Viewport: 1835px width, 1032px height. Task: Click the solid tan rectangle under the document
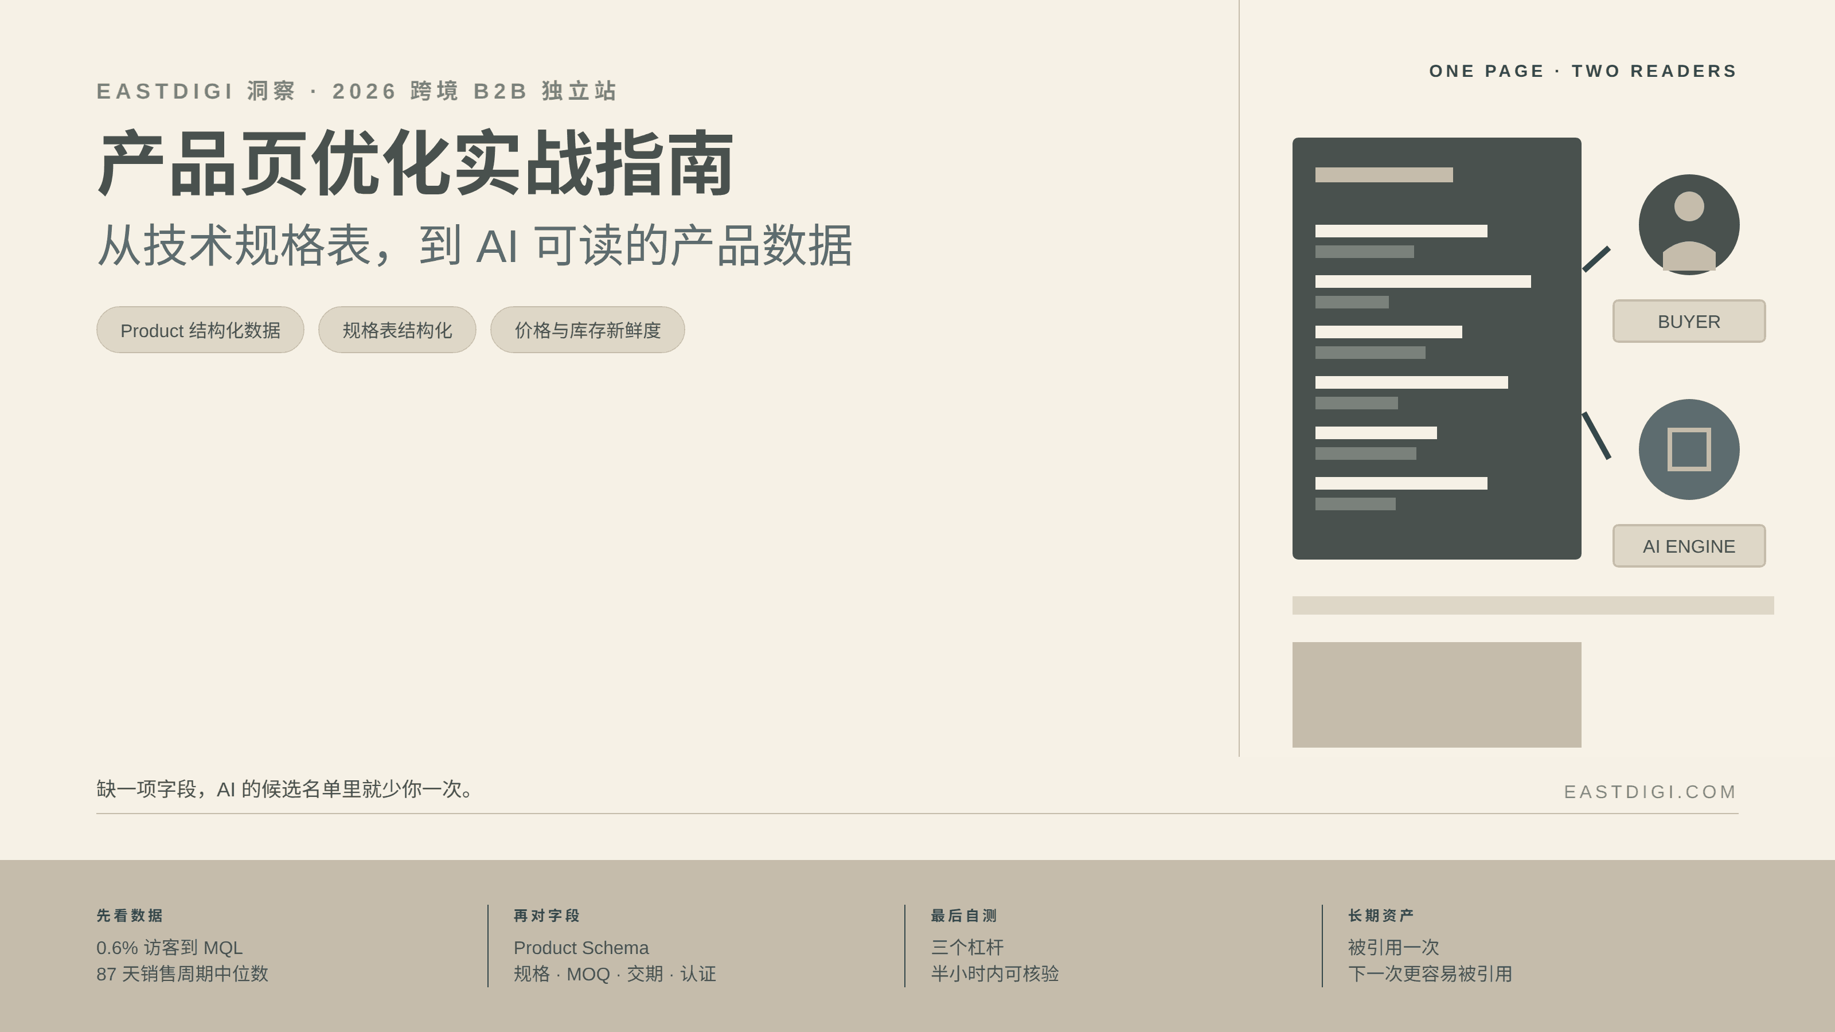tap(1436, 694)
